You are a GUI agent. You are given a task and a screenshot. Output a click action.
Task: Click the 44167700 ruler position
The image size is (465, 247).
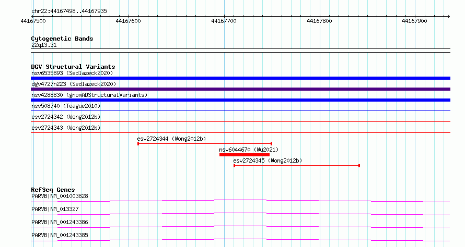click(x=224, y=21)
